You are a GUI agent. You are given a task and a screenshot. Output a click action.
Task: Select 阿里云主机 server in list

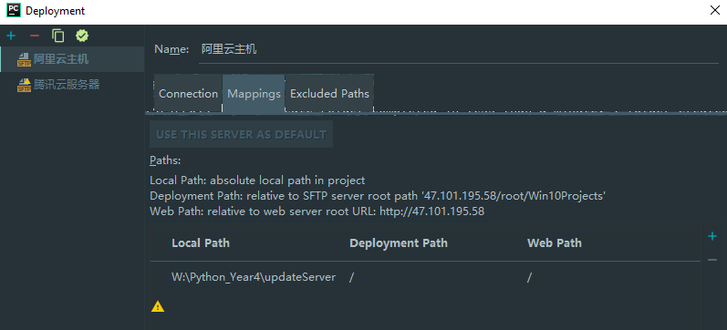[x=72, y=59]
